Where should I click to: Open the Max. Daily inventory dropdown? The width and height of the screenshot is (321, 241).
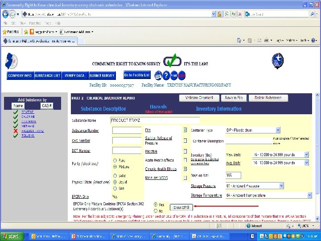306,154
